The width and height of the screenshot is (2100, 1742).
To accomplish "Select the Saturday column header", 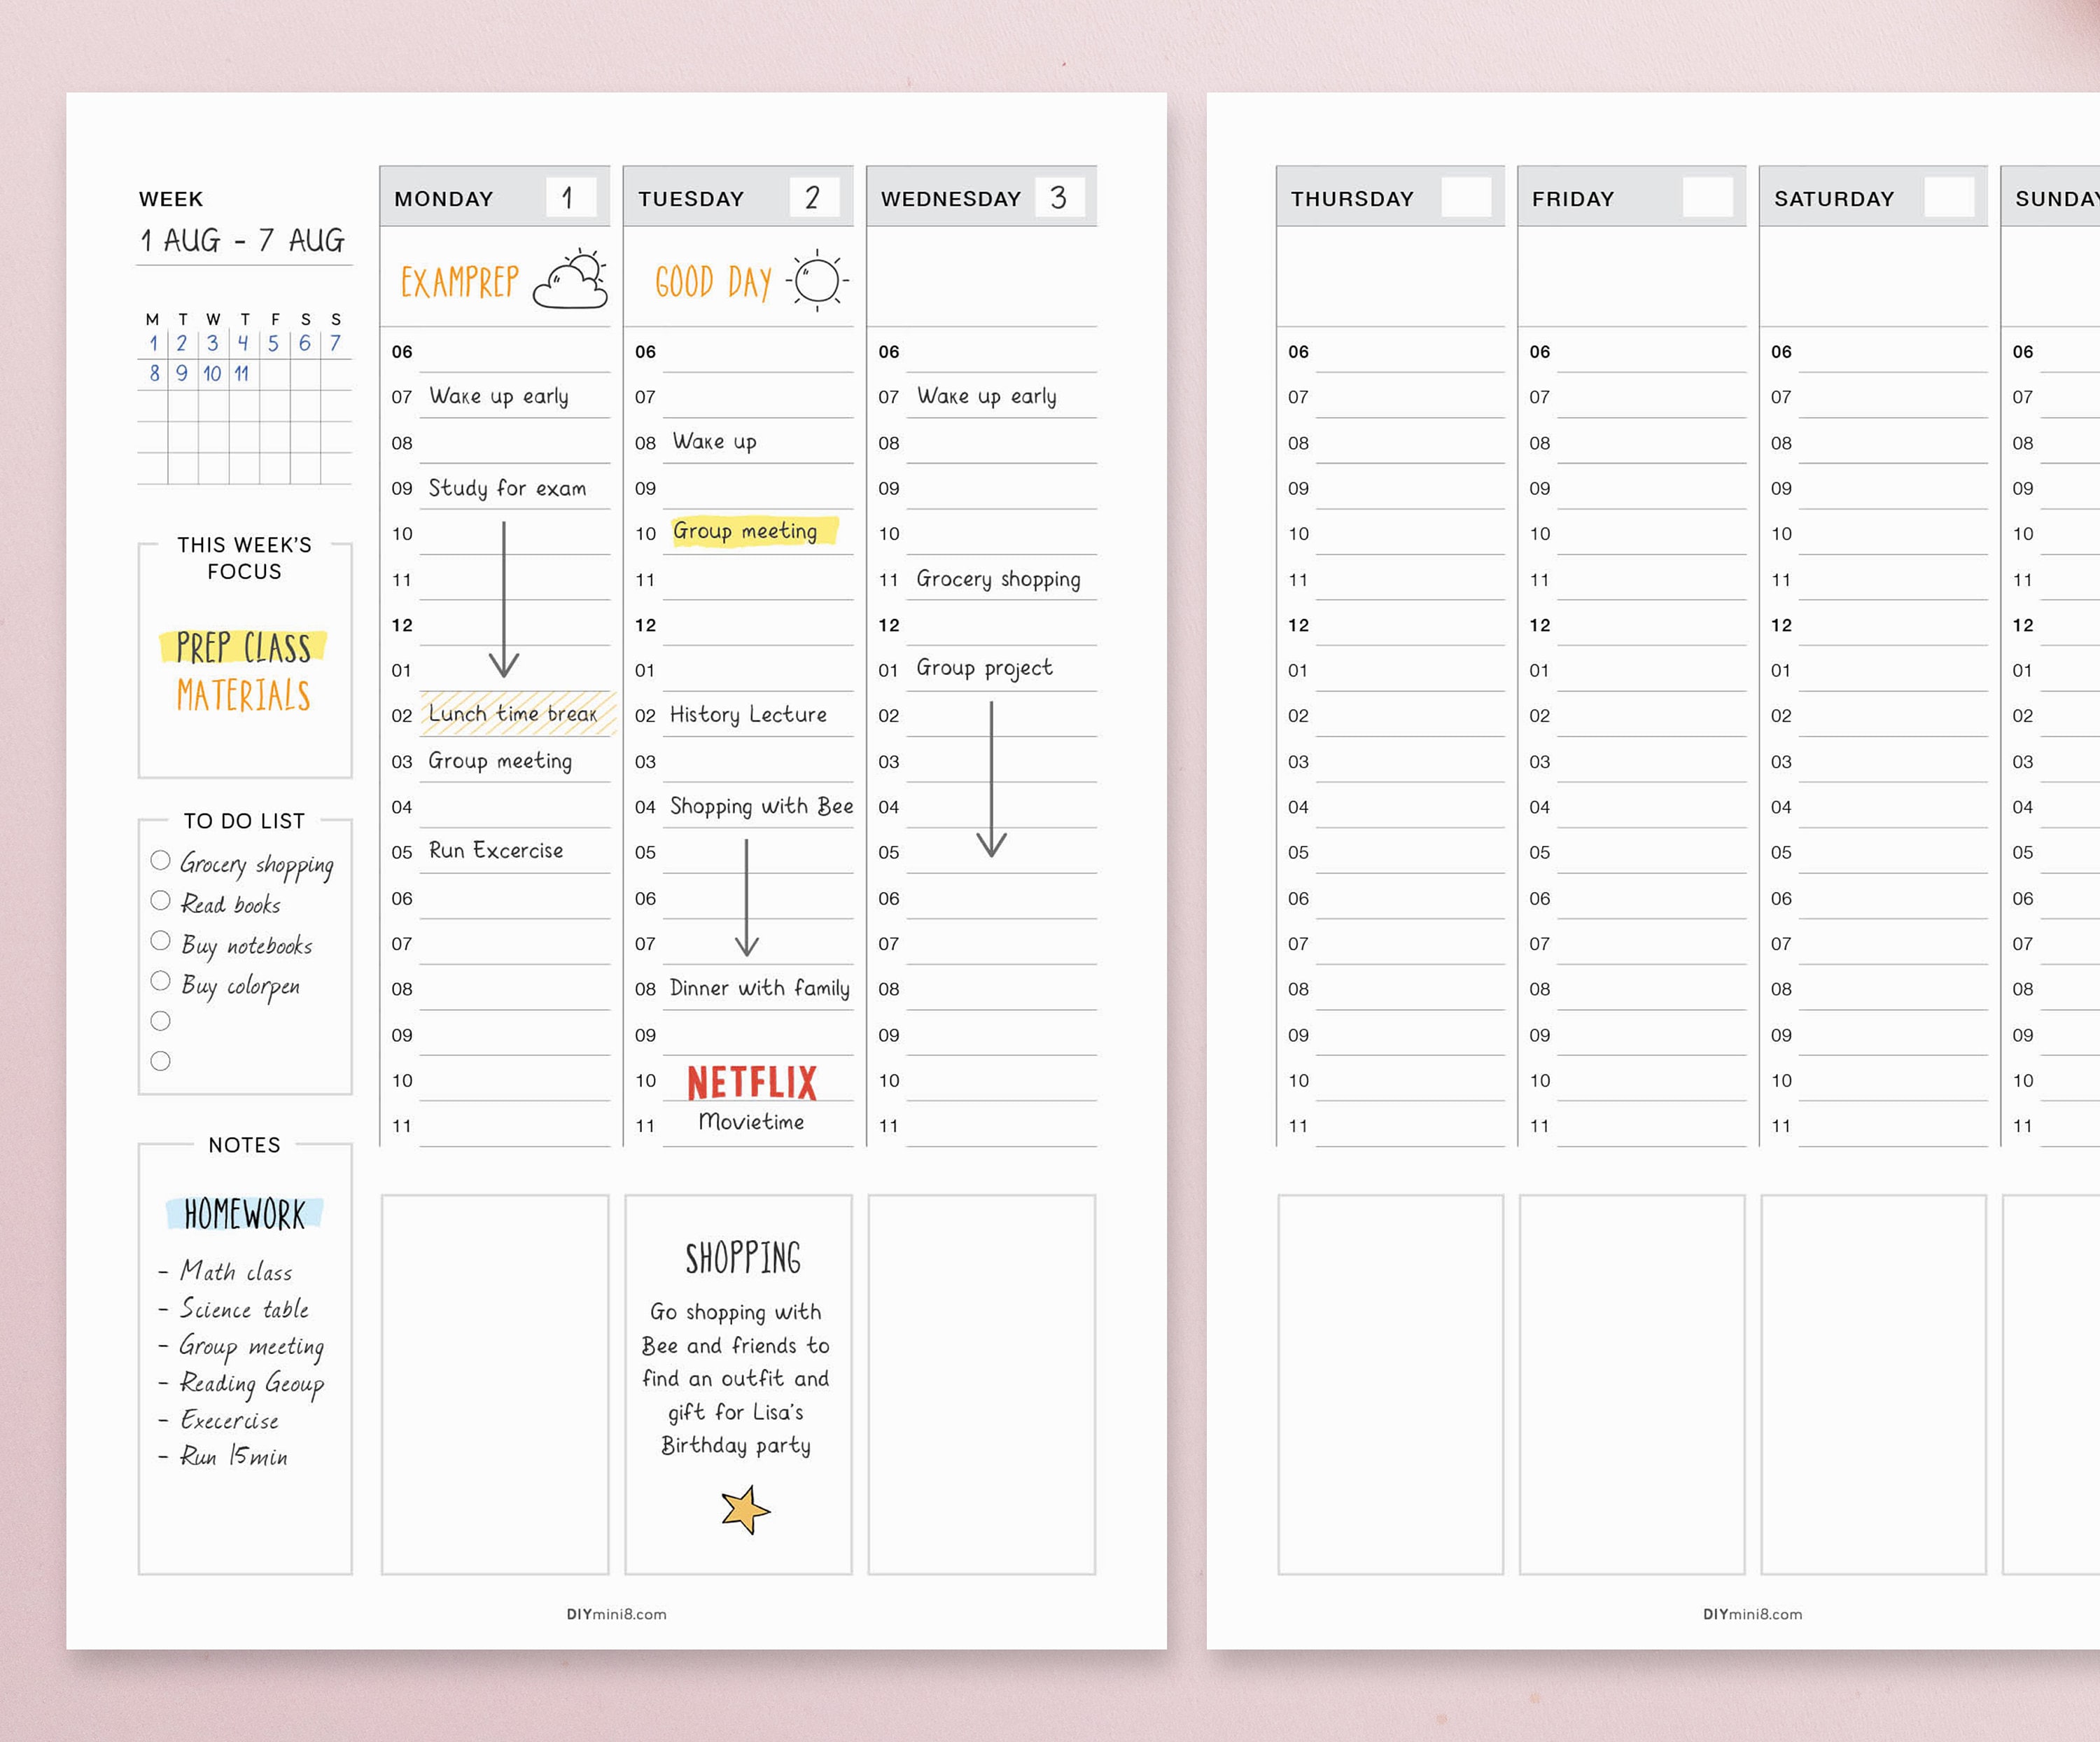I will [1834, 197].
